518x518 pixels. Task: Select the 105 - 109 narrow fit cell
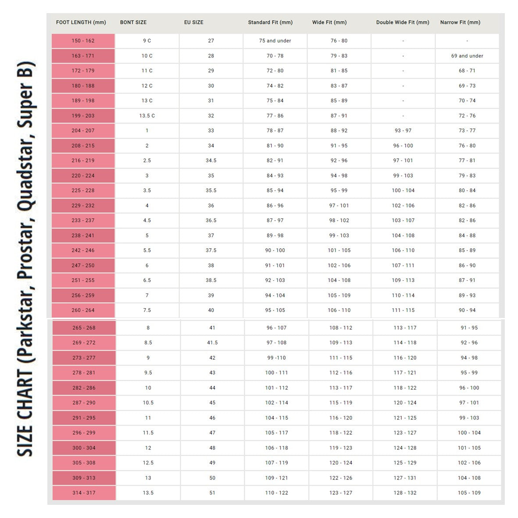coord(469,493)
